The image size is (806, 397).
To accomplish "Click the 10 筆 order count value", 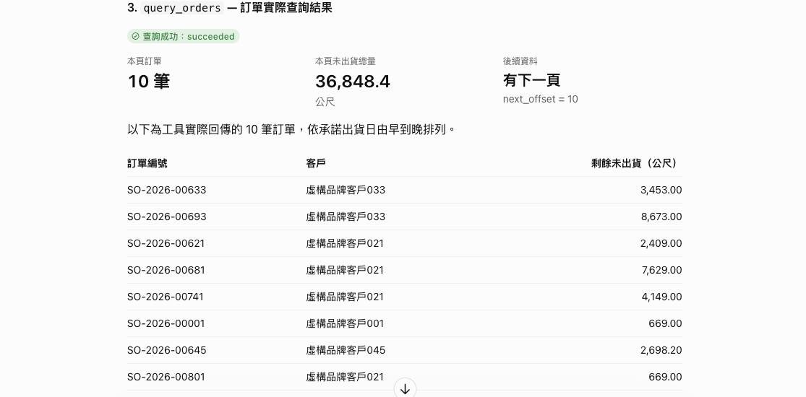I will coord(149,81).
